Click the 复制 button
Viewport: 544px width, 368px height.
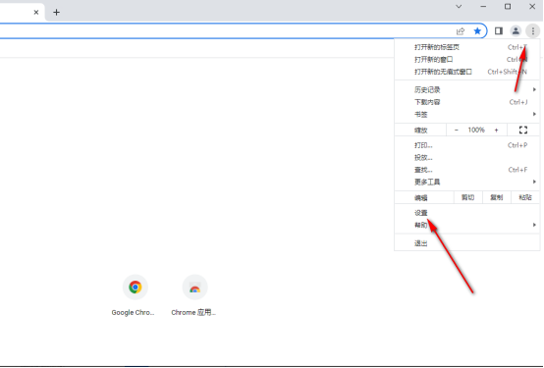point(497,197)
